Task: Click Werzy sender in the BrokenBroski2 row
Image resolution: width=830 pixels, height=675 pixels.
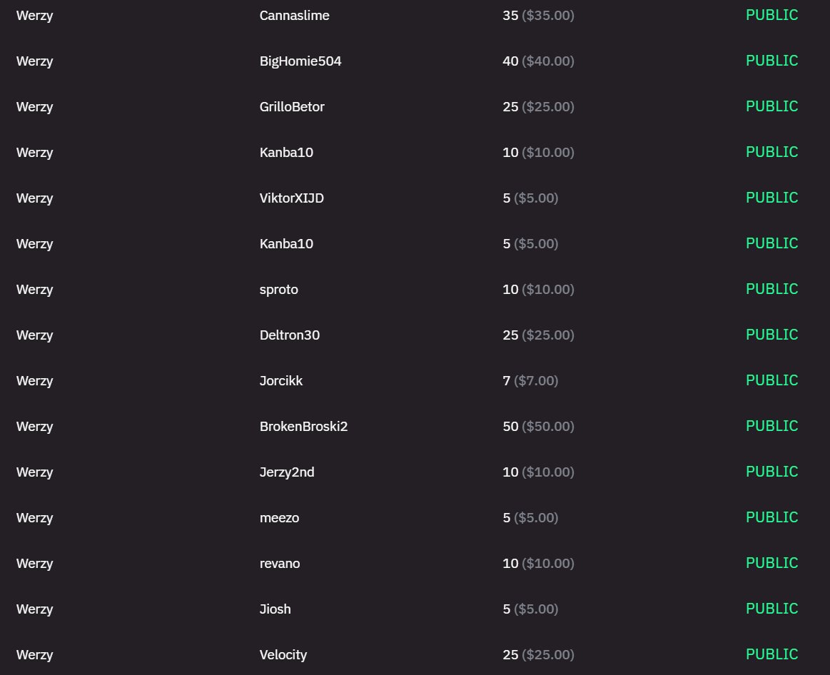Action: (34, 426)
